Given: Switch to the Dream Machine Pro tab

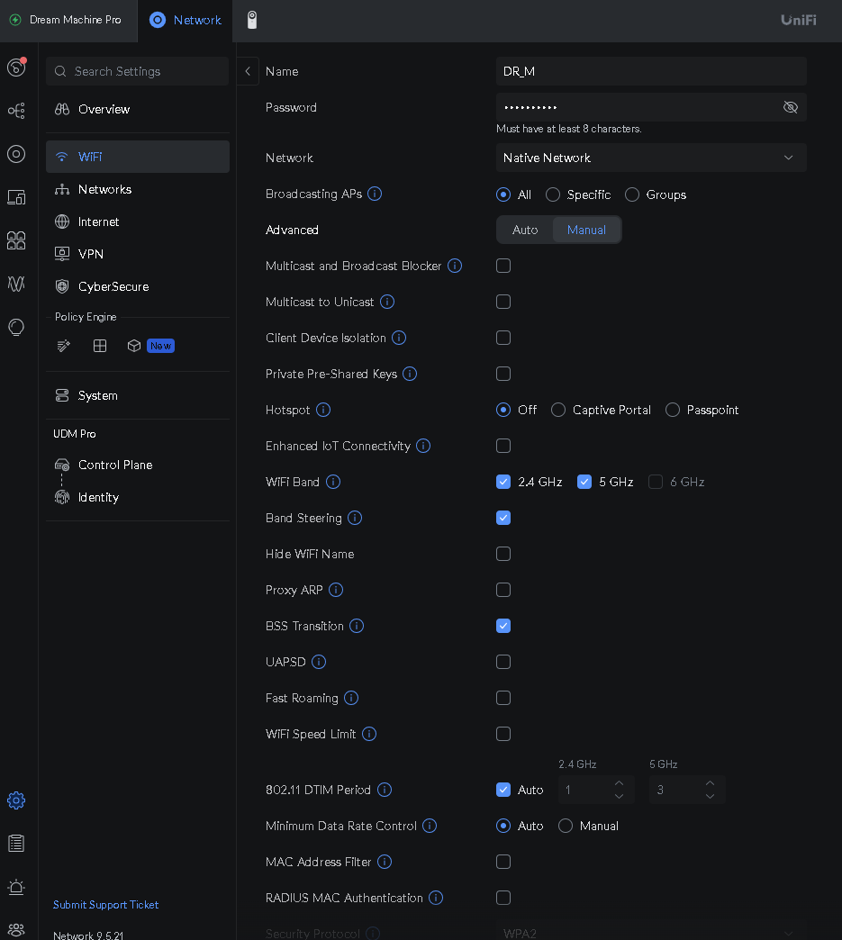Looking at the screenshot, I should [67, 20].
